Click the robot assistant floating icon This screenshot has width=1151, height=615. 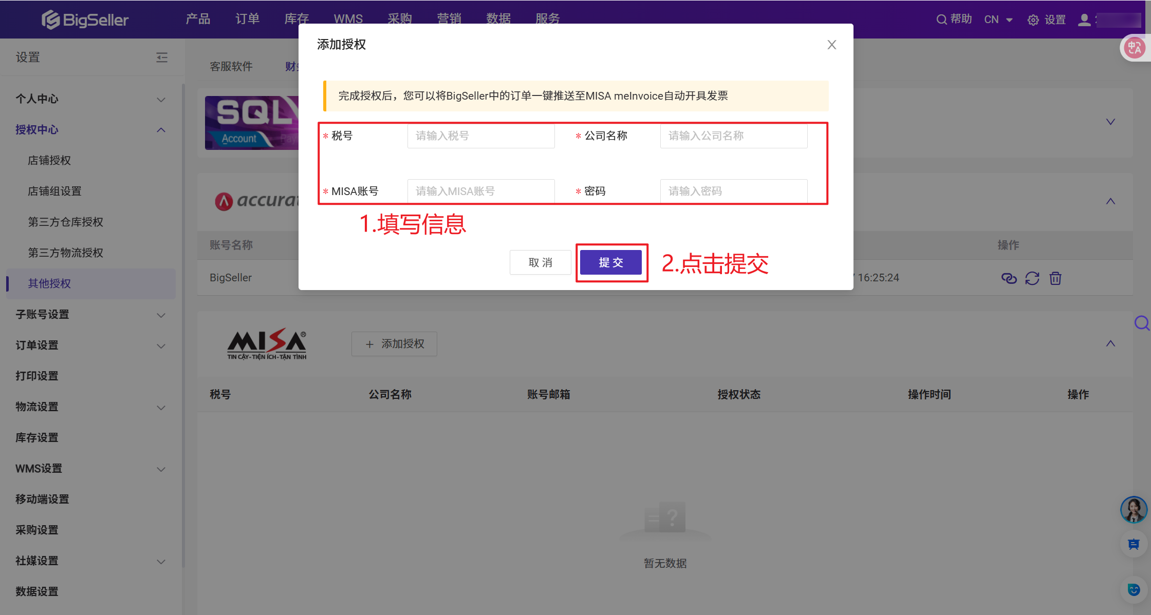pyautogui.click(x=1134, y=589)
